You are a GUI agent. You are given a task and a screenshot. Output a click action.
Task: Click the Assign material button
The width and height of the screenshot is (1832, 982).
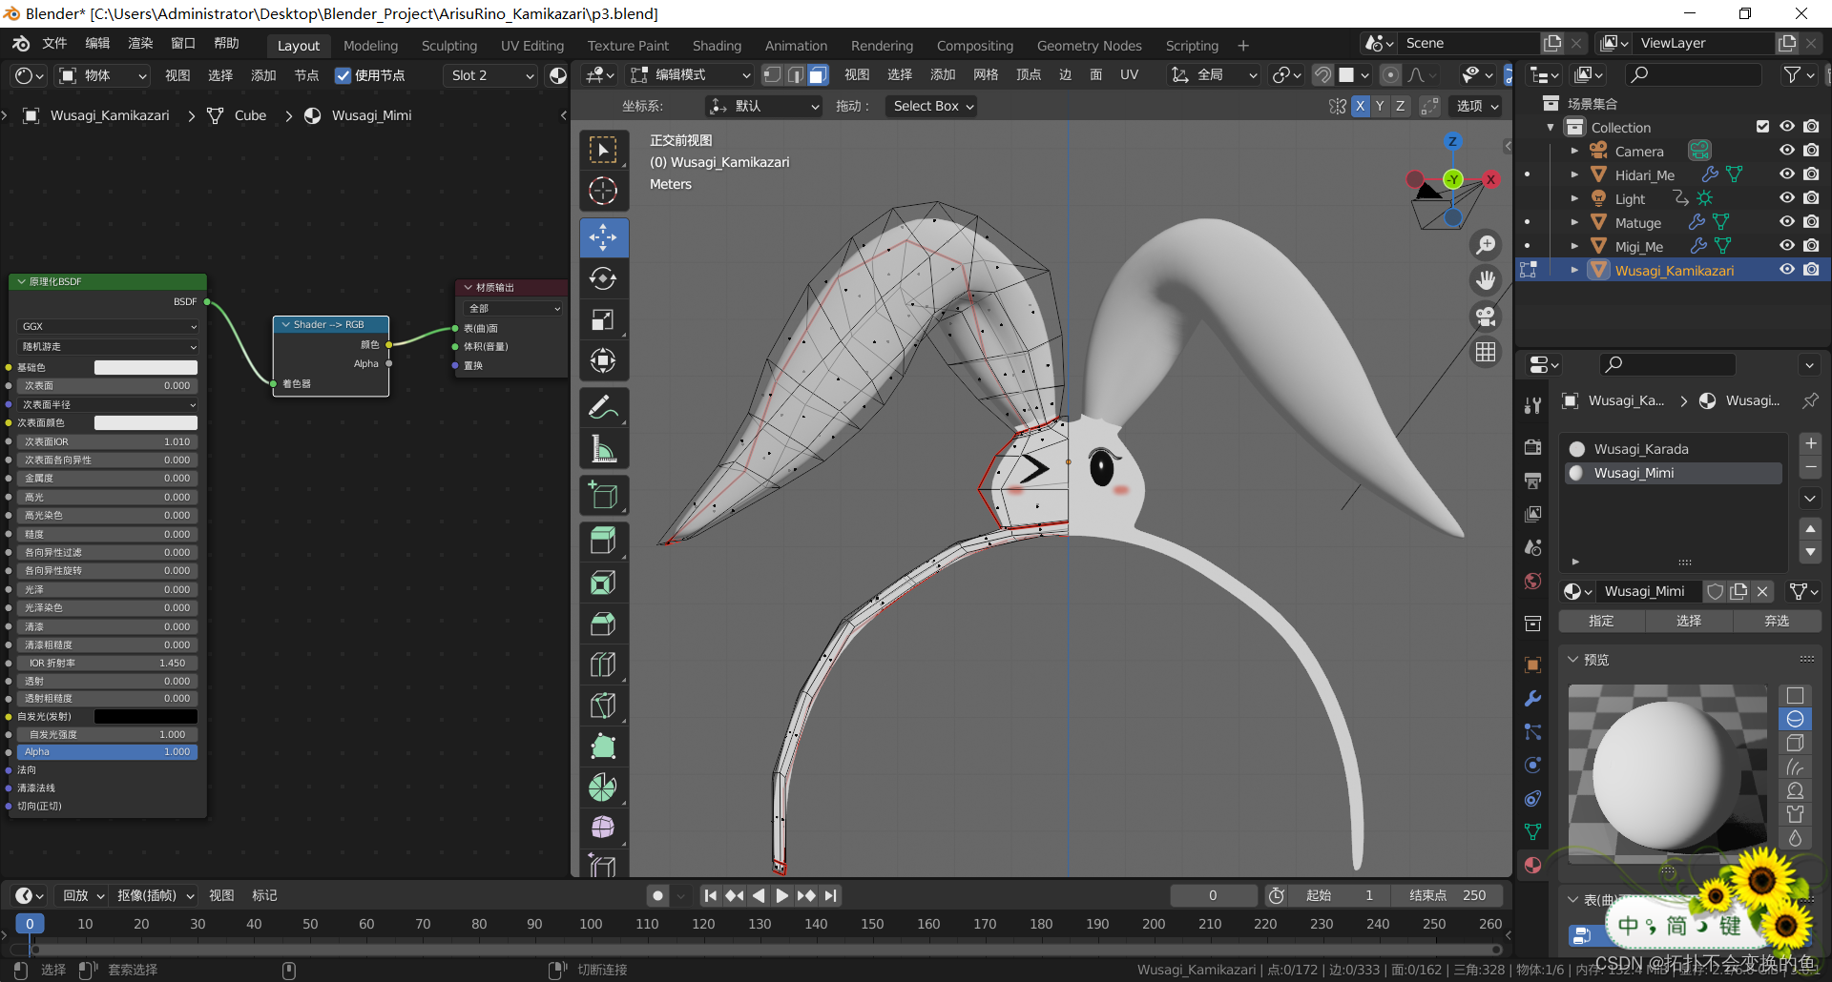click(x=1601, y=621)
